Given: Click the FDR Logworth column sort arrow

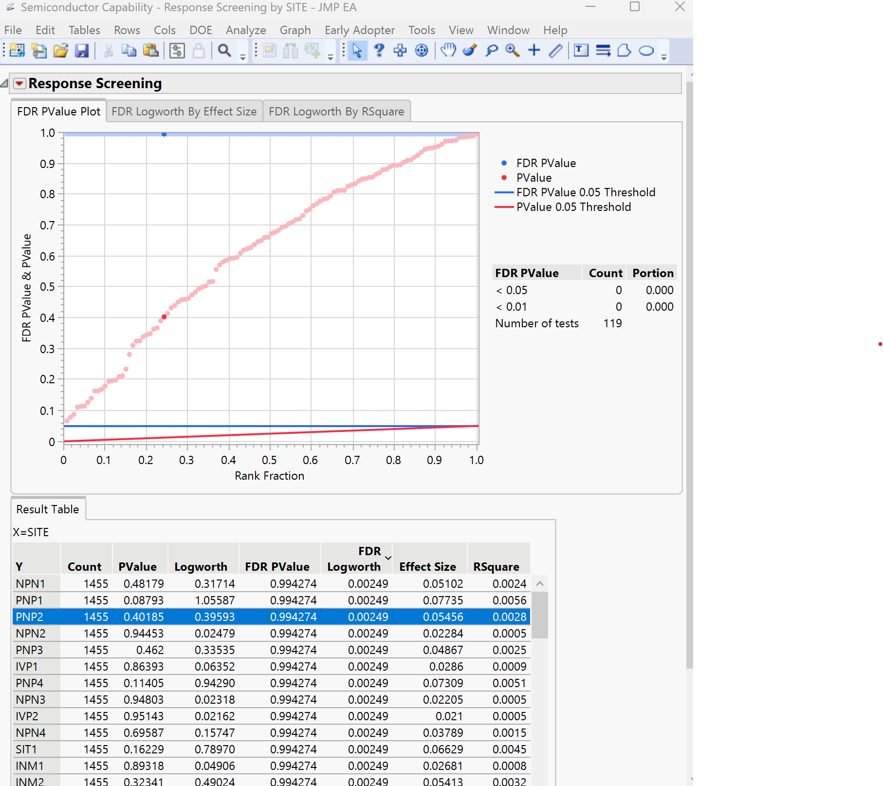Looking at the screenshot, I should (388, 558).
